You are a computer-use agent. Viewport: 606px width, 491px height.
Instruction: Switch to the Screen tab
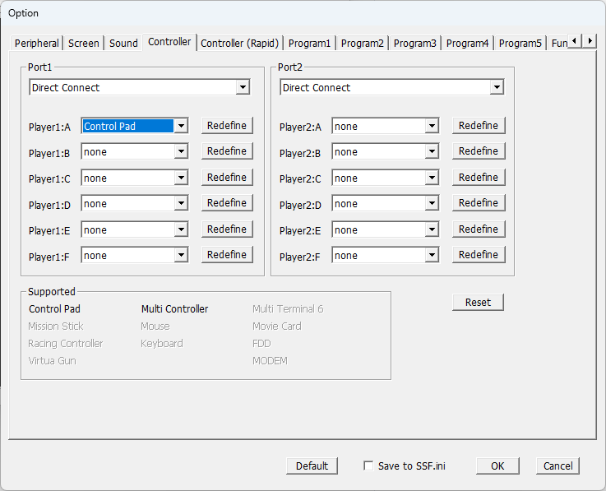point(84,43)
